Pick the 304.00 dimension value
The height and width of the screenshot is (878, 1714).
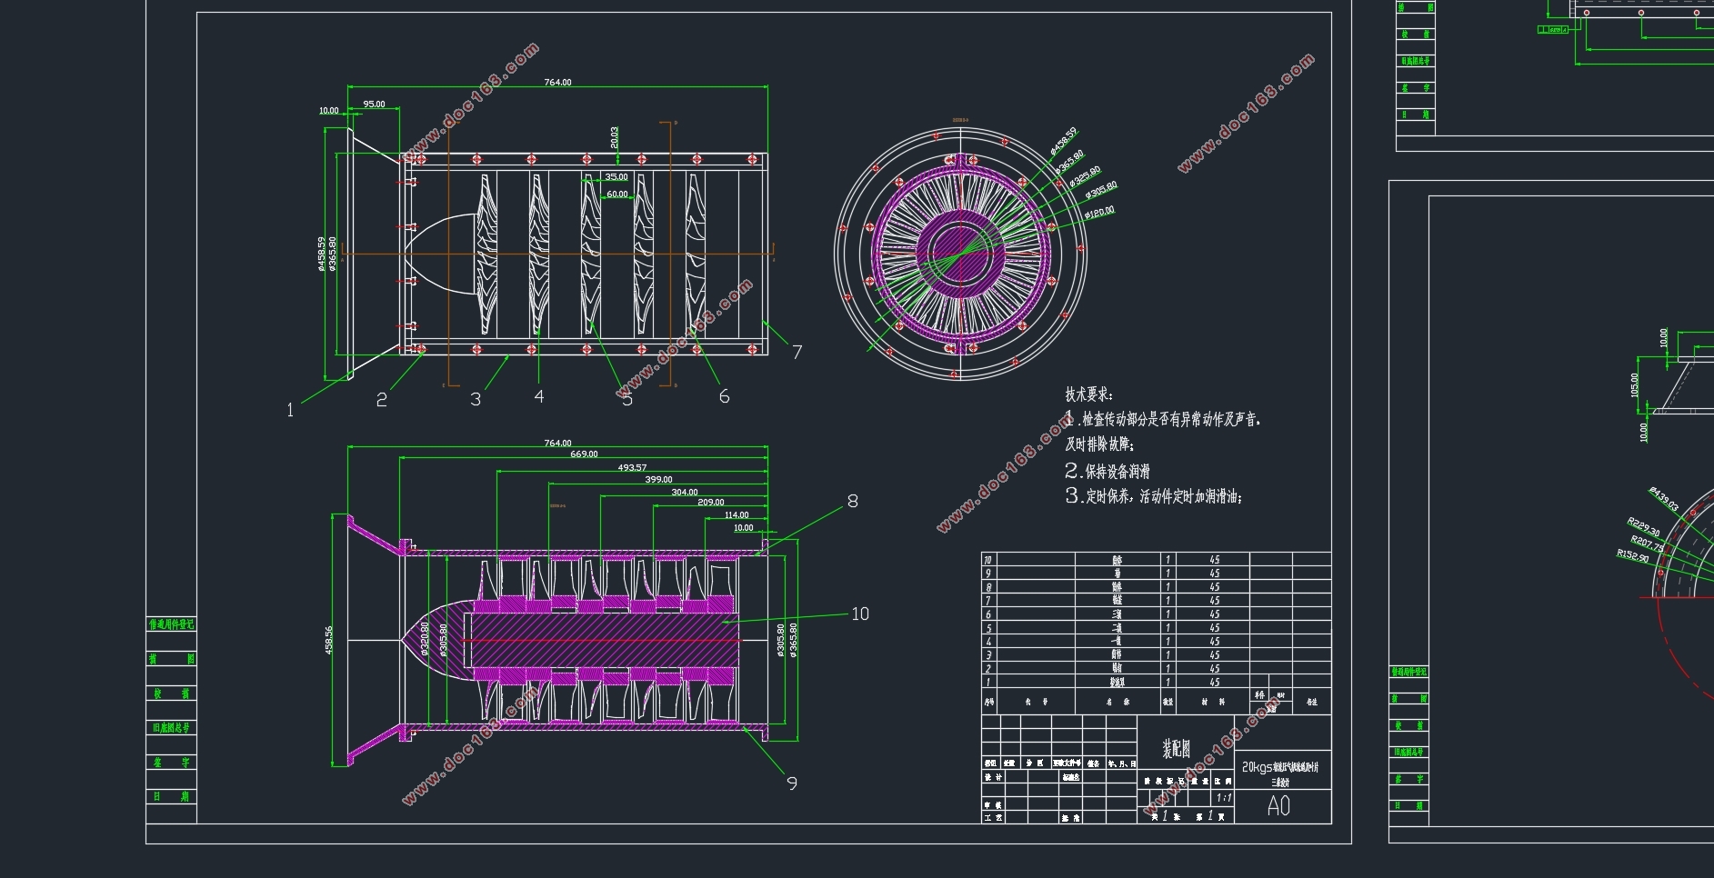[685, 493]
